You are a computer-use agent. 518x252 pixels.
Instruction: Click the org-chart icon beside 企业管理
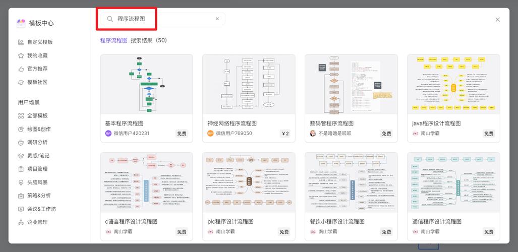[x=21, y=222]
